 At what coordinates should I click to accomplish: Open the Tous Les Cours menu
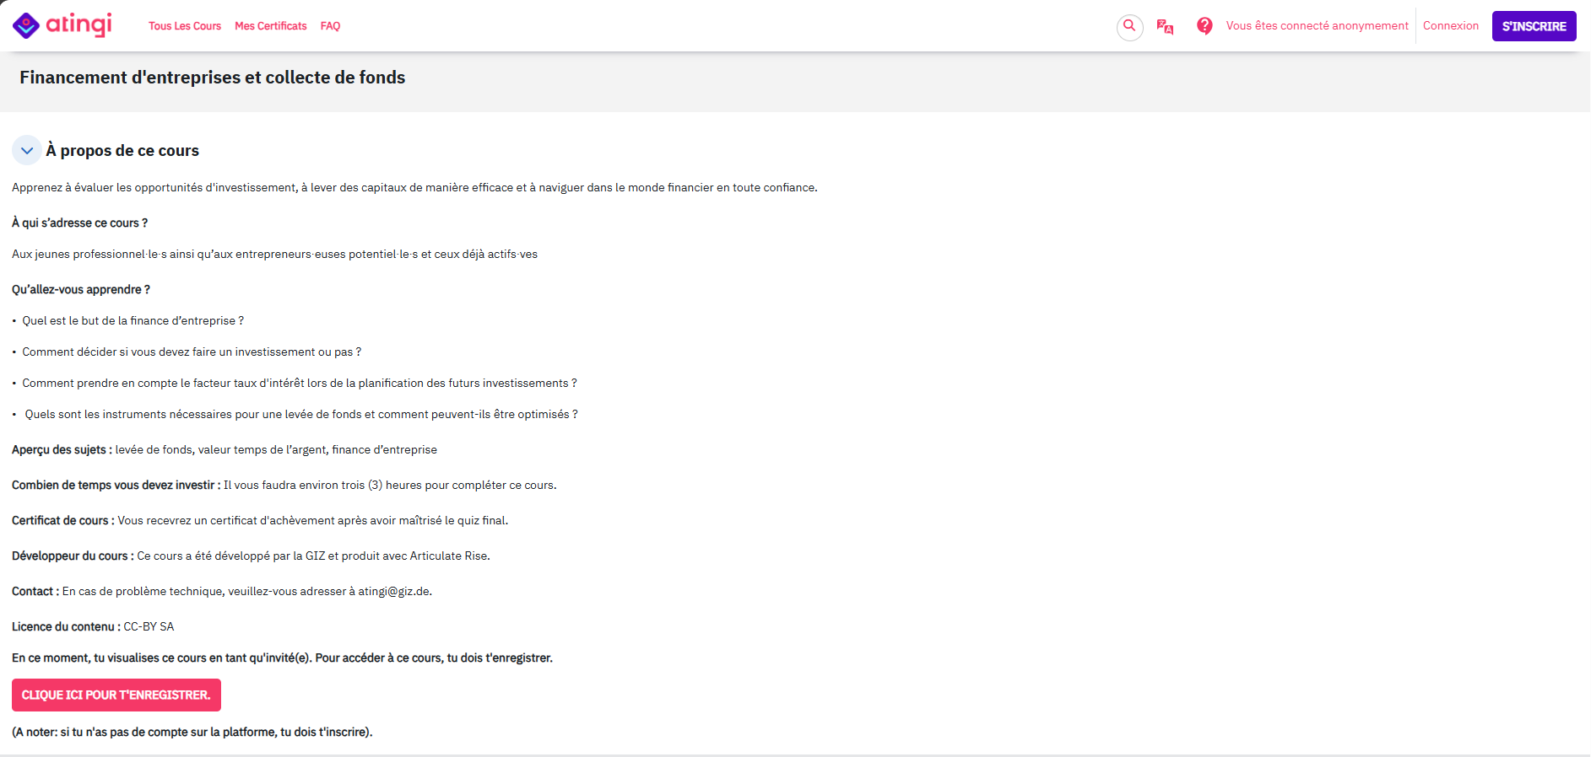point(185,26)
